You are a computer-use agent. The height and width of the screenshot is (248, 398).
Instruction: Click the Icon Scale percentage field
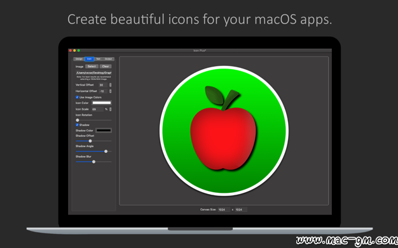point(98,109)
